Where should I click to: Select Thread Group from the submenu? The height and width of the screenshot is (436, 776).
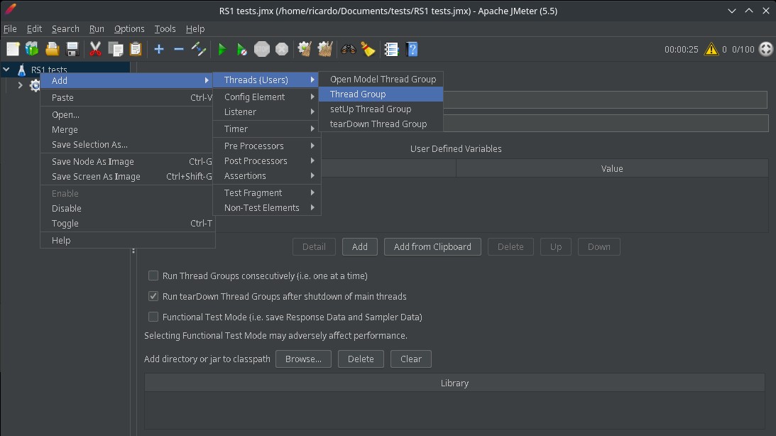(381, 94)
